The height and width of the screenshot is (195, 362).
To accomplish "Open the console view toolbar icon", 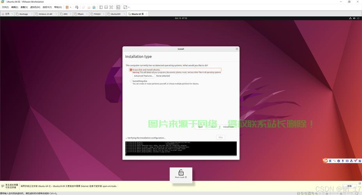I will (x=118, y=7).
